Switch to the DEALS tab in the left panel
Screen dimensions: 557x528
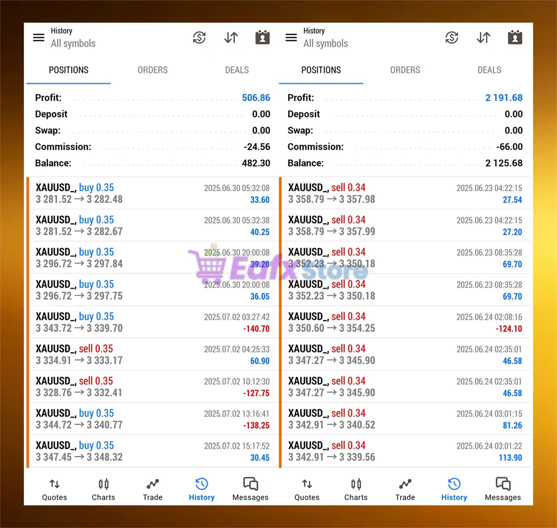pyautogui.click(x=237, y=70)
